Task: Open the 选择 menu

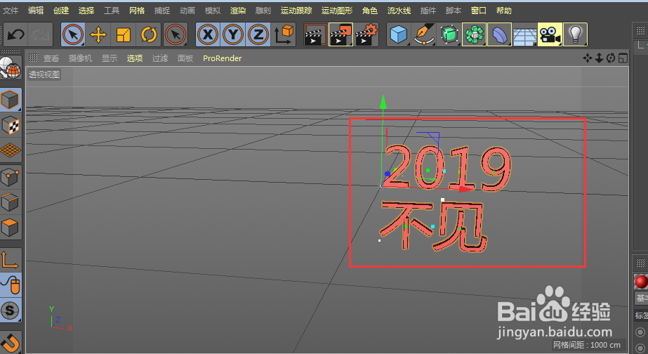Action: [86, 11]
